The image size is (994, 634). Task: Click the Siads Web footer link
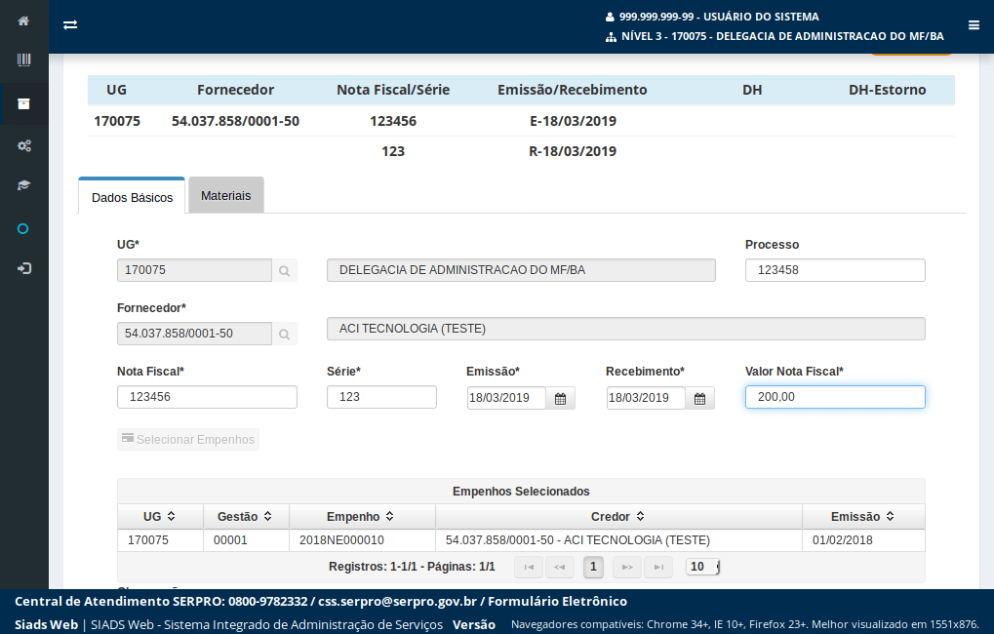46,624
